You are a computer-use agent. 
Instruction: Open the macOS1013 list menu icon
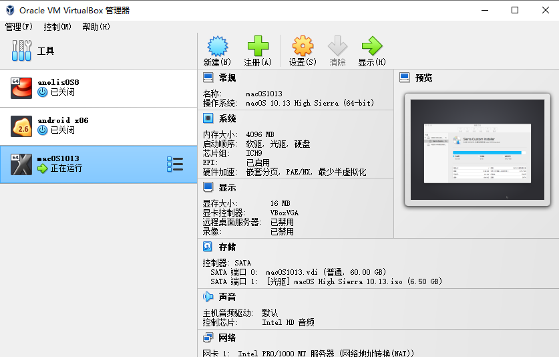[175, 164]
